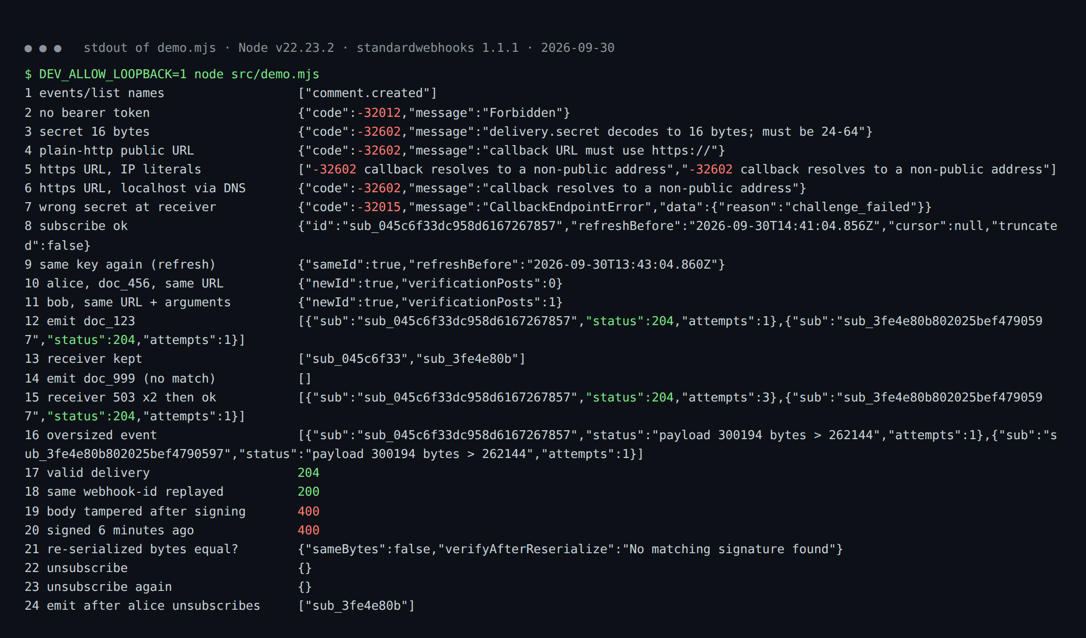The height and width of the screenshot is (638, 1086).
Task: Click the label '23 unsubscribe again'
Action: pyautogui.click(x=98, y=587)
